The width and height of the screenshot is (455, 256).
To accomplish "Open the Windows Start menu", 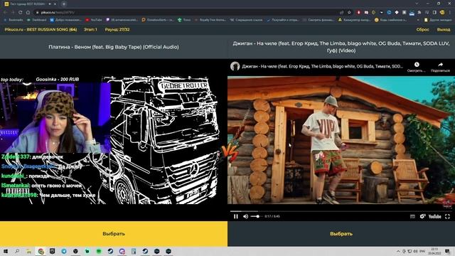I will click(x=5, y=251).
